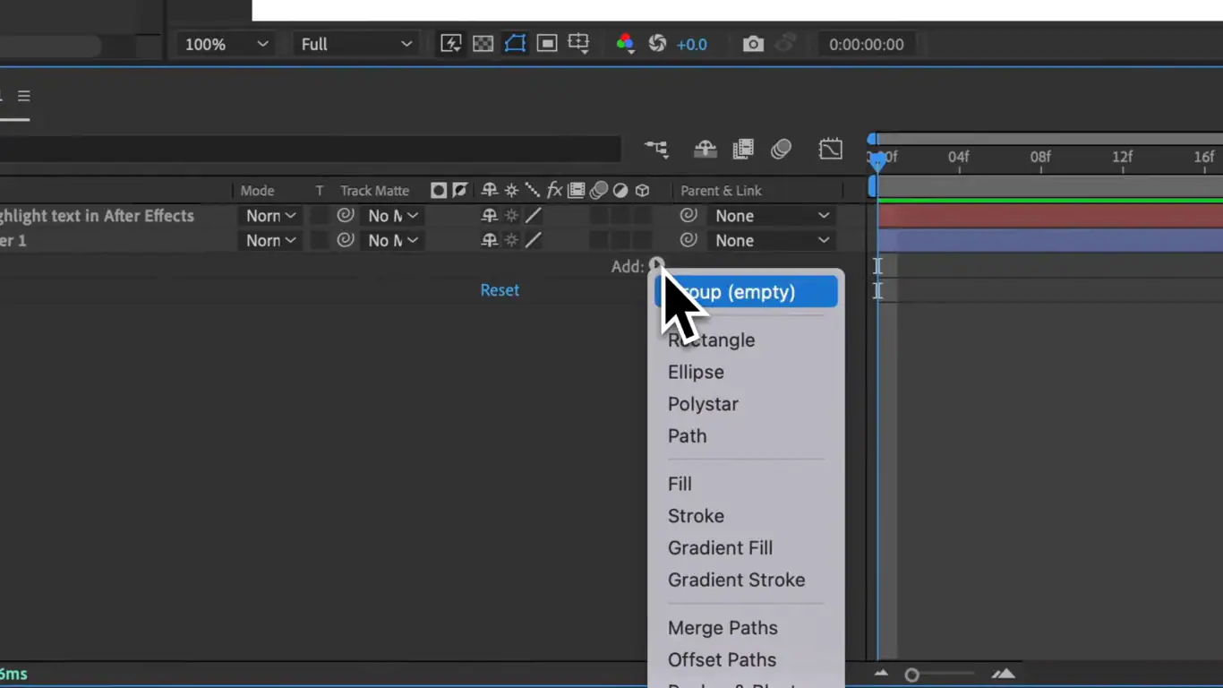The width and height of the screenshot is (1223, 688).
Task: Open the Graph Editor icon
Action: coord(830,149)
